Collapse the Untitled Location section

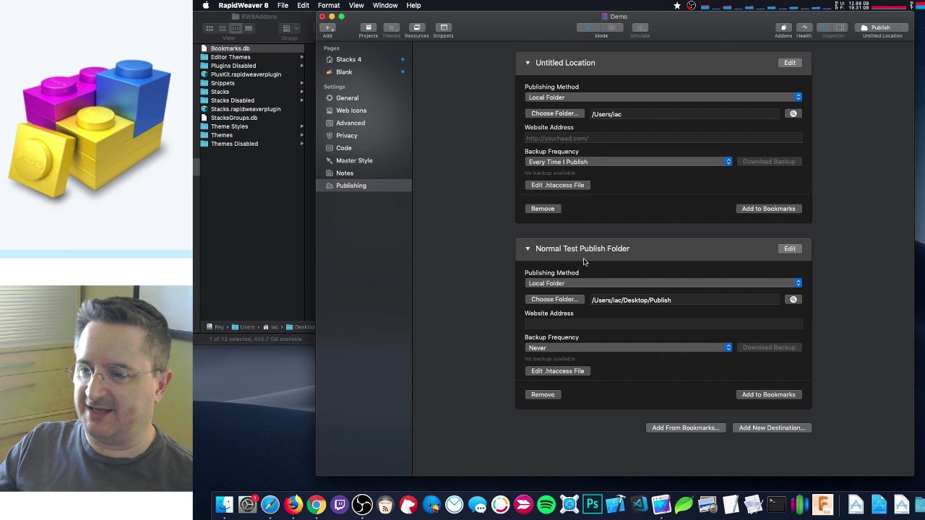click(x=528, y=63)
